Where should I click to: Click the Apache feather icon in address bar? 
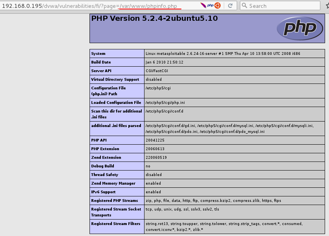203,5
